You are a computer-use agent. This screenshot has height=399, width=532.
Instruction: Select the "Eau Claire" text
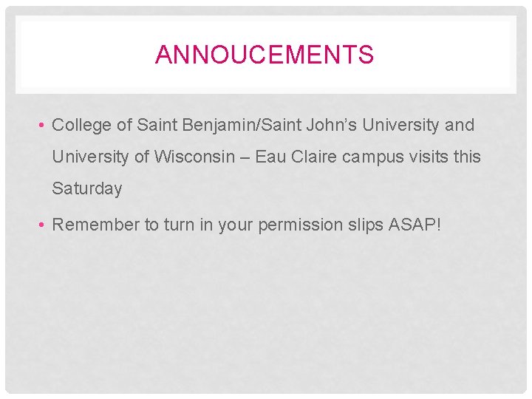(x=292, y=157)
